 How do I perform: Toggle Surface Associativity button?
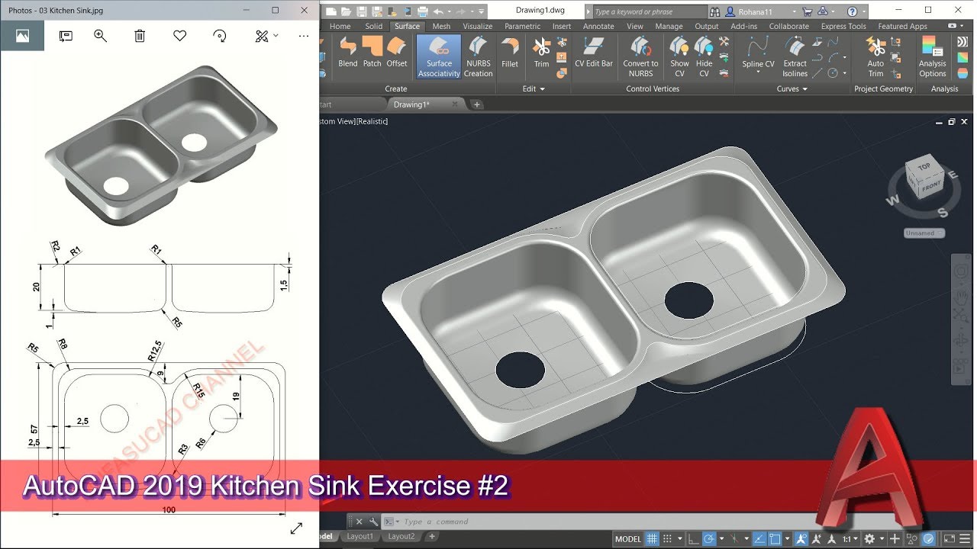(439, 56)
